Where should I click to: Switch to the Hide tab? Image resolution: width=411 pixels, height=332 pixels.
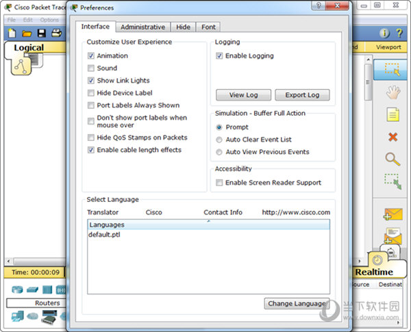(x=183, y=27)
